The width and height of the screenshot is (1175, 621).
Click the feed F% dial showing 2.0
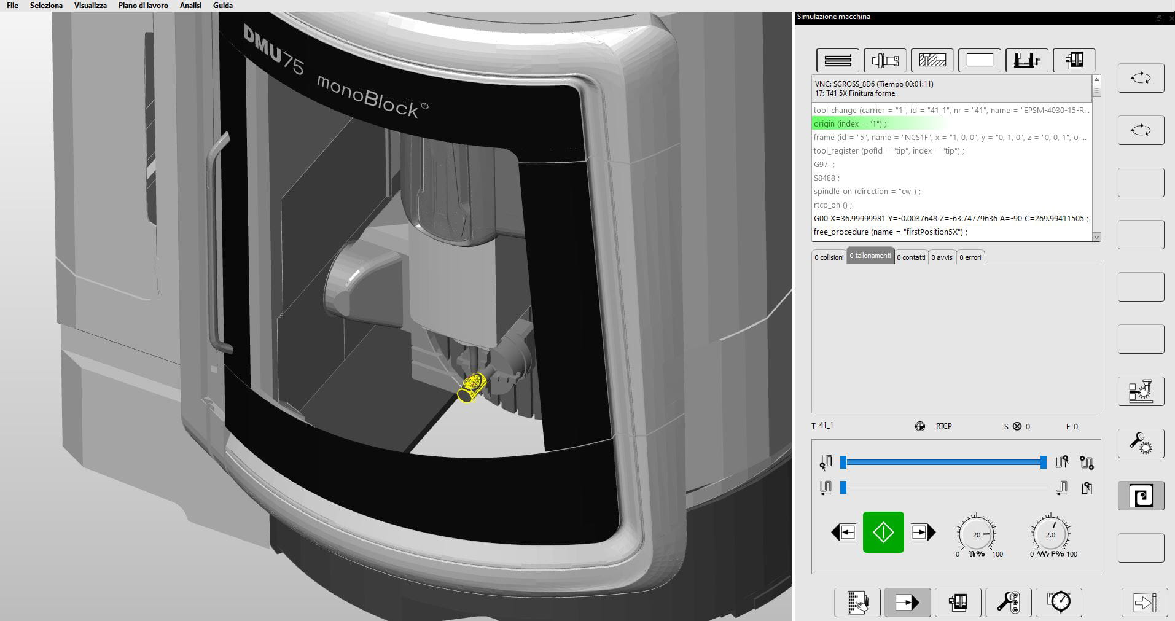[x=1050, y=535]
